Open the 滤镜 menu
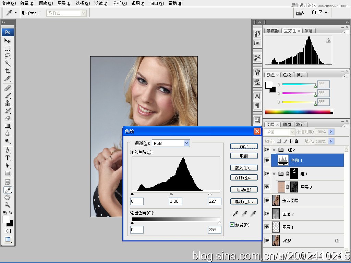The image size is (351, 263). pos(101,3)
